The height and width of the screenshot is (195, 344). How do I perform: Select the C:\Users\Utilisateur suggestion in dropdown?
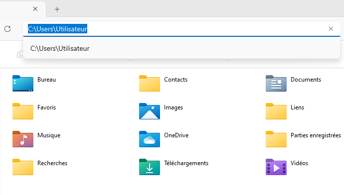[181, 48]
